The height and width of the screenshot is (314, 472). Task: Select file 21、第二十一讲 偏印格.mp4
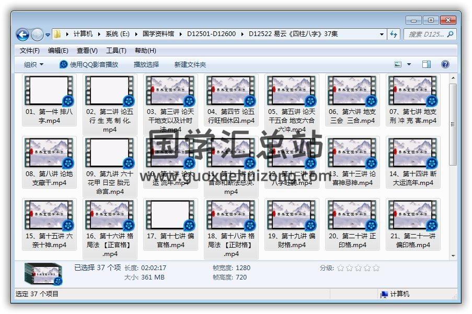point(413,224)
